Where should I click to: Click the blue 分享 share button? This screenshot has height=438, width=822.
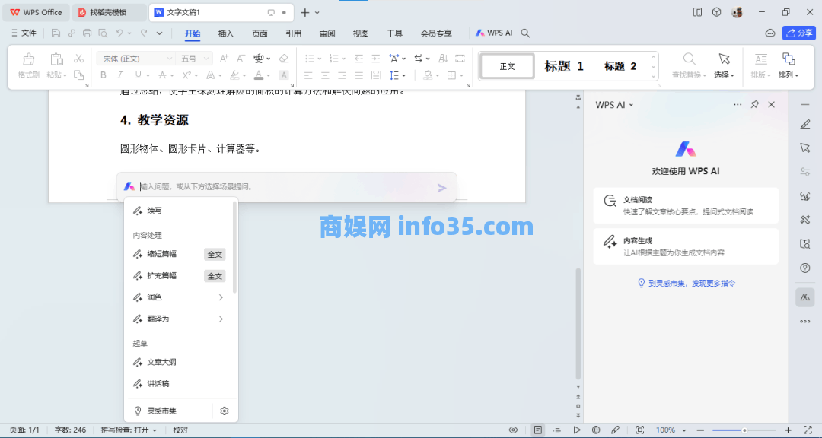point(799,33)
